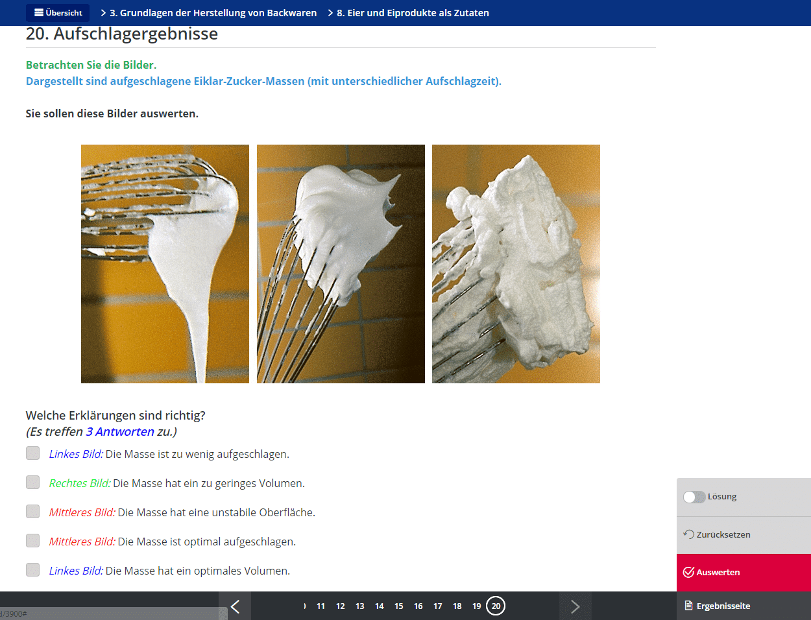Open the Übersicht menu button
The width and height of the screenshot is (811, 620).
[58, 13]
